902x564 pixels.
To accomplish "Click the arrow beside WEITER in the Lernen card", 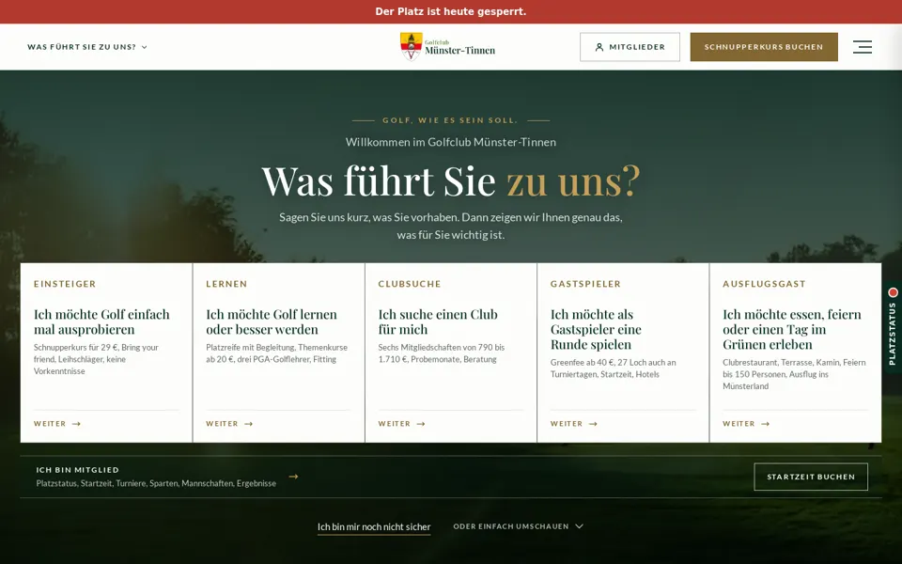I will pyautogui.click(x=248, y=424).
